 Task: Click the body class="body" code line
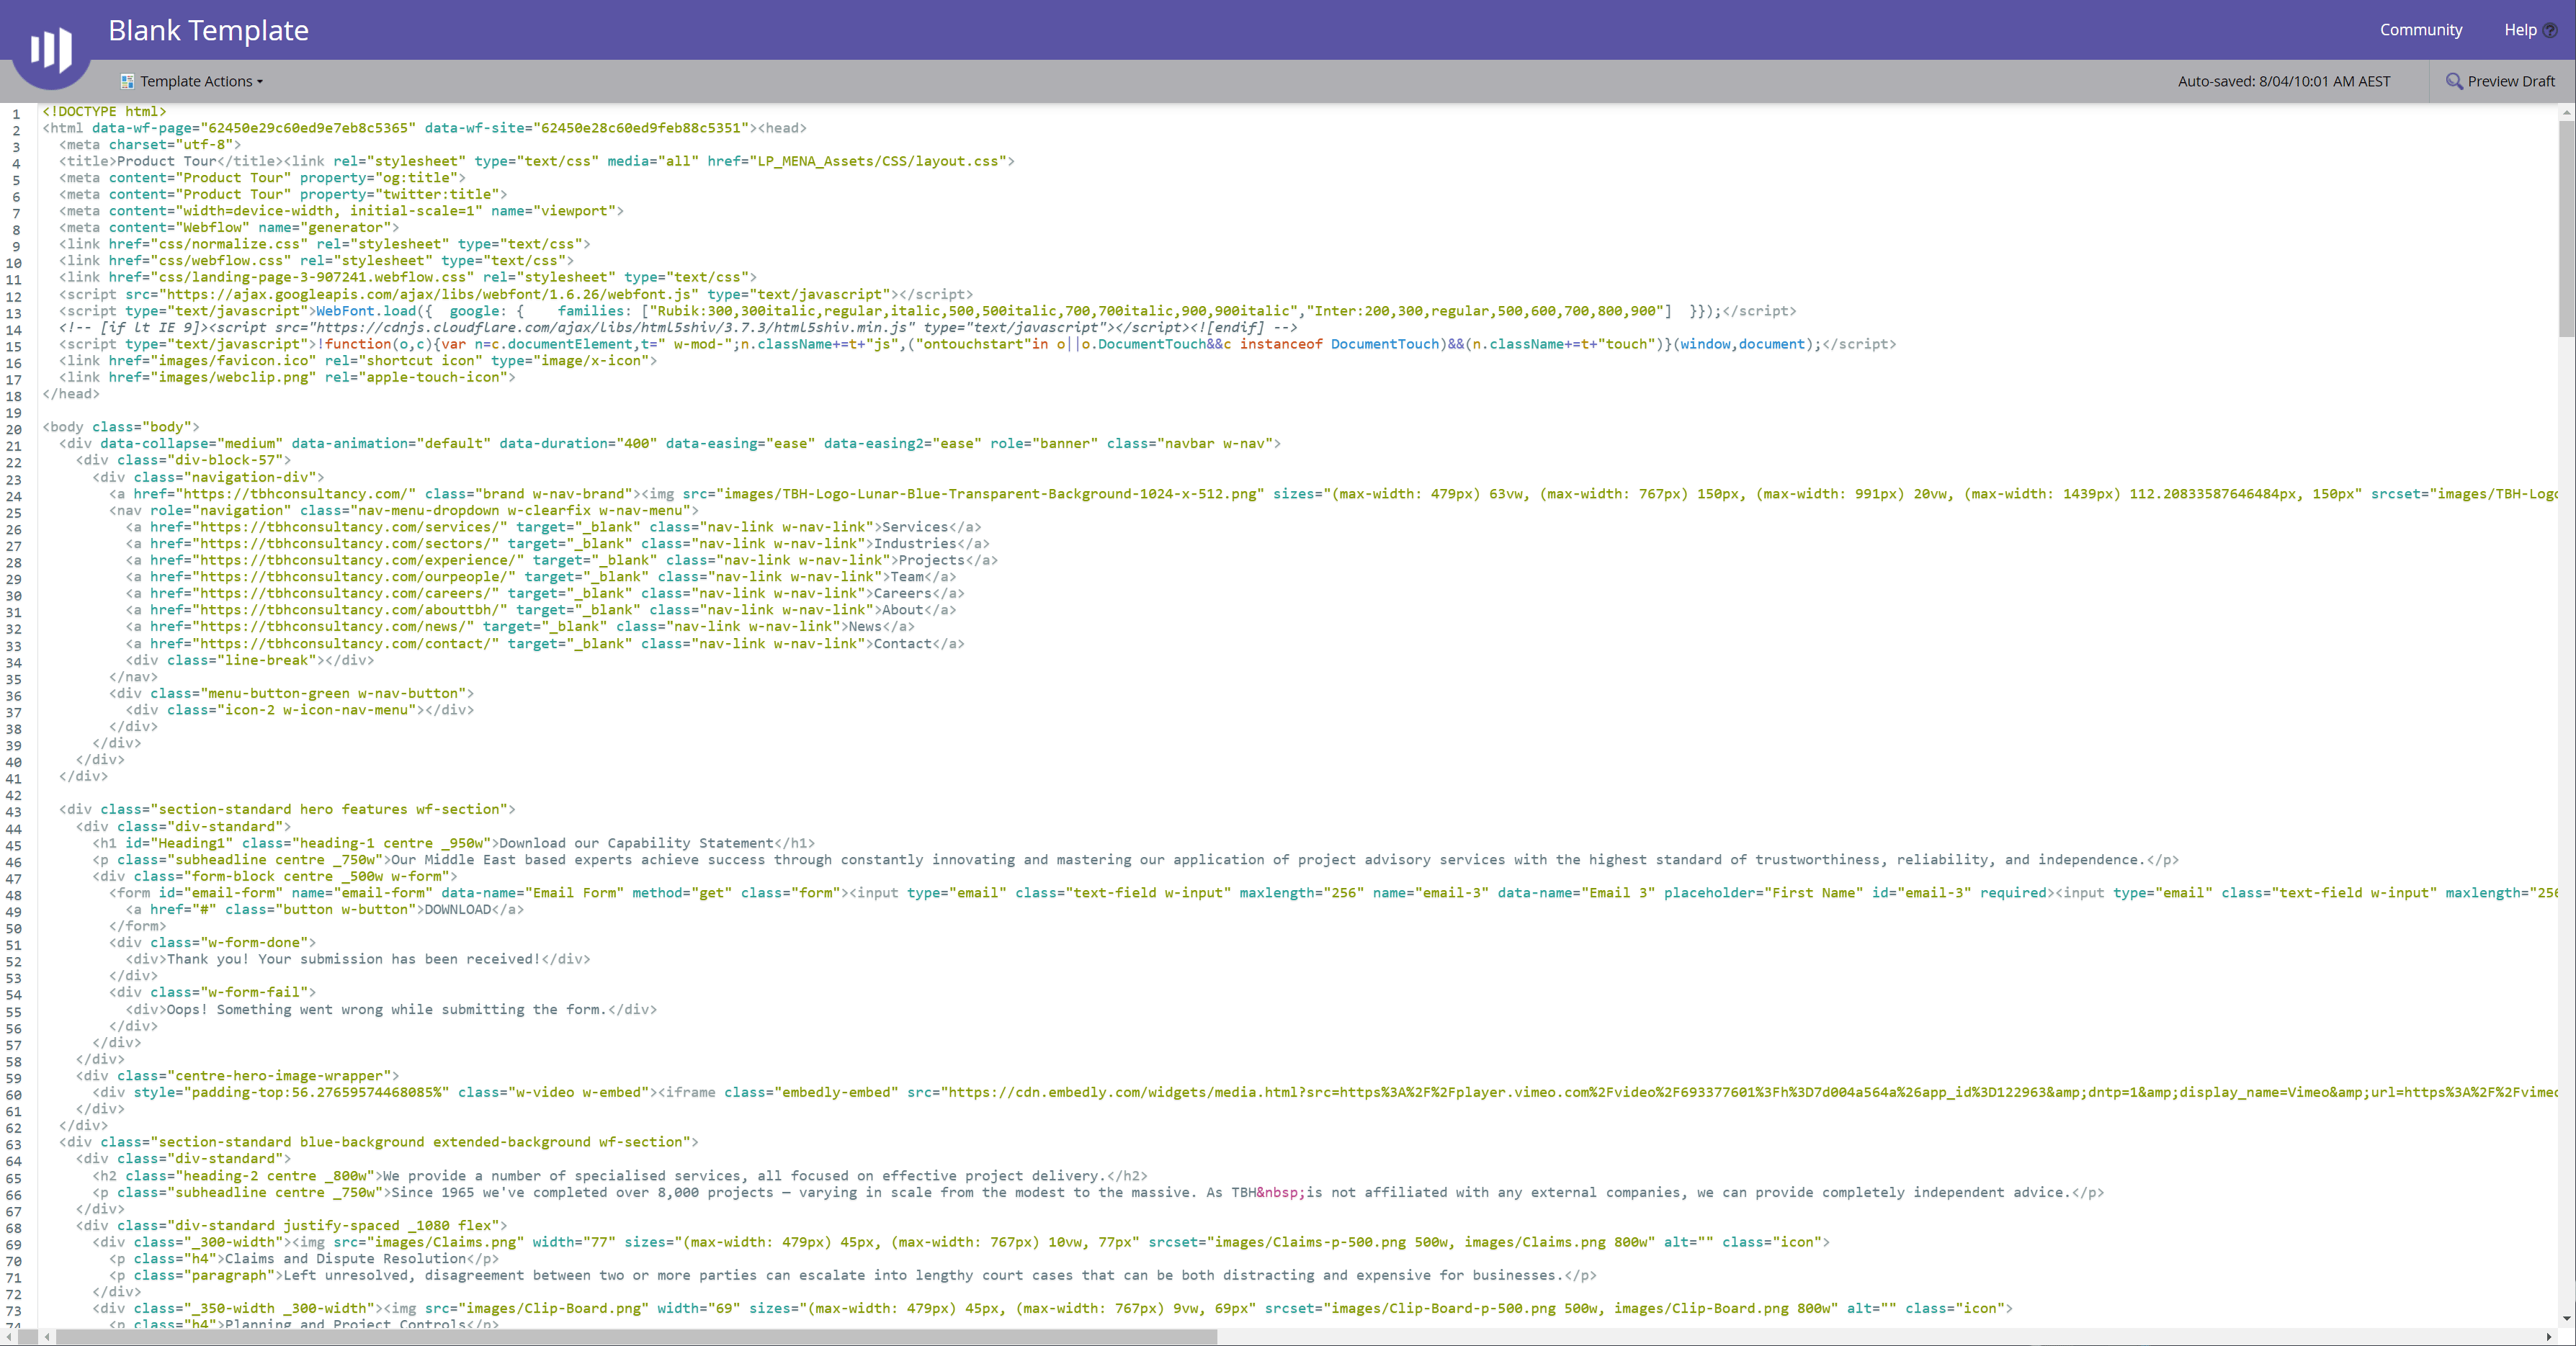120,427
